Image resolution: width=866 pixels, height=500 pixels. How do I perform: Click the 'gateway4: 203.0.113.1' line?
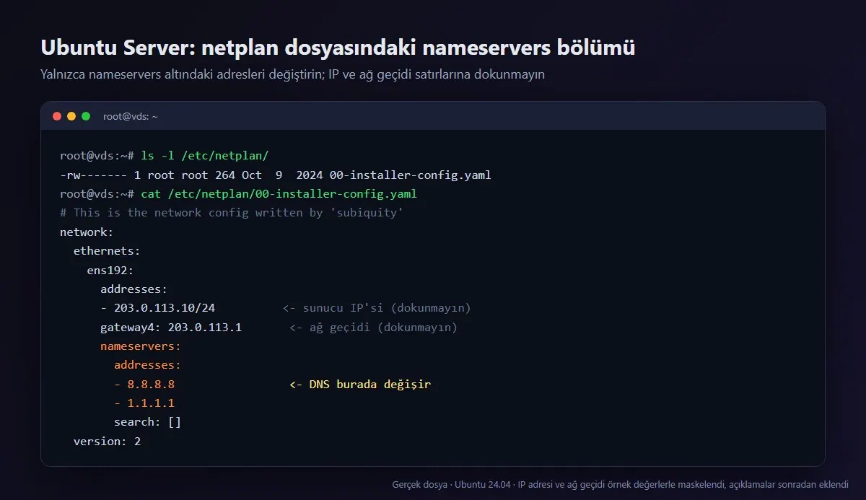point(171,328)
